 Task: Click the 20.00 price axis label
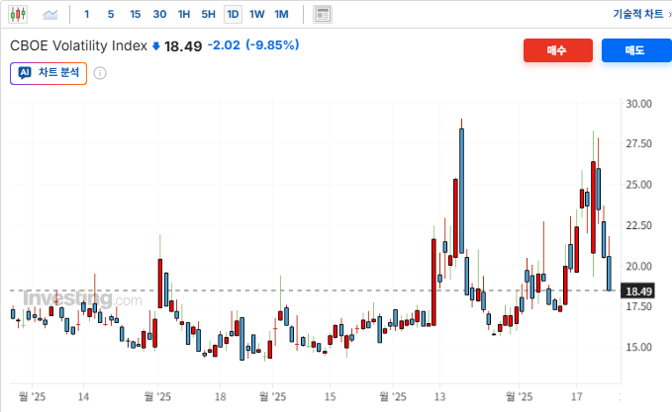pos(638,266)
